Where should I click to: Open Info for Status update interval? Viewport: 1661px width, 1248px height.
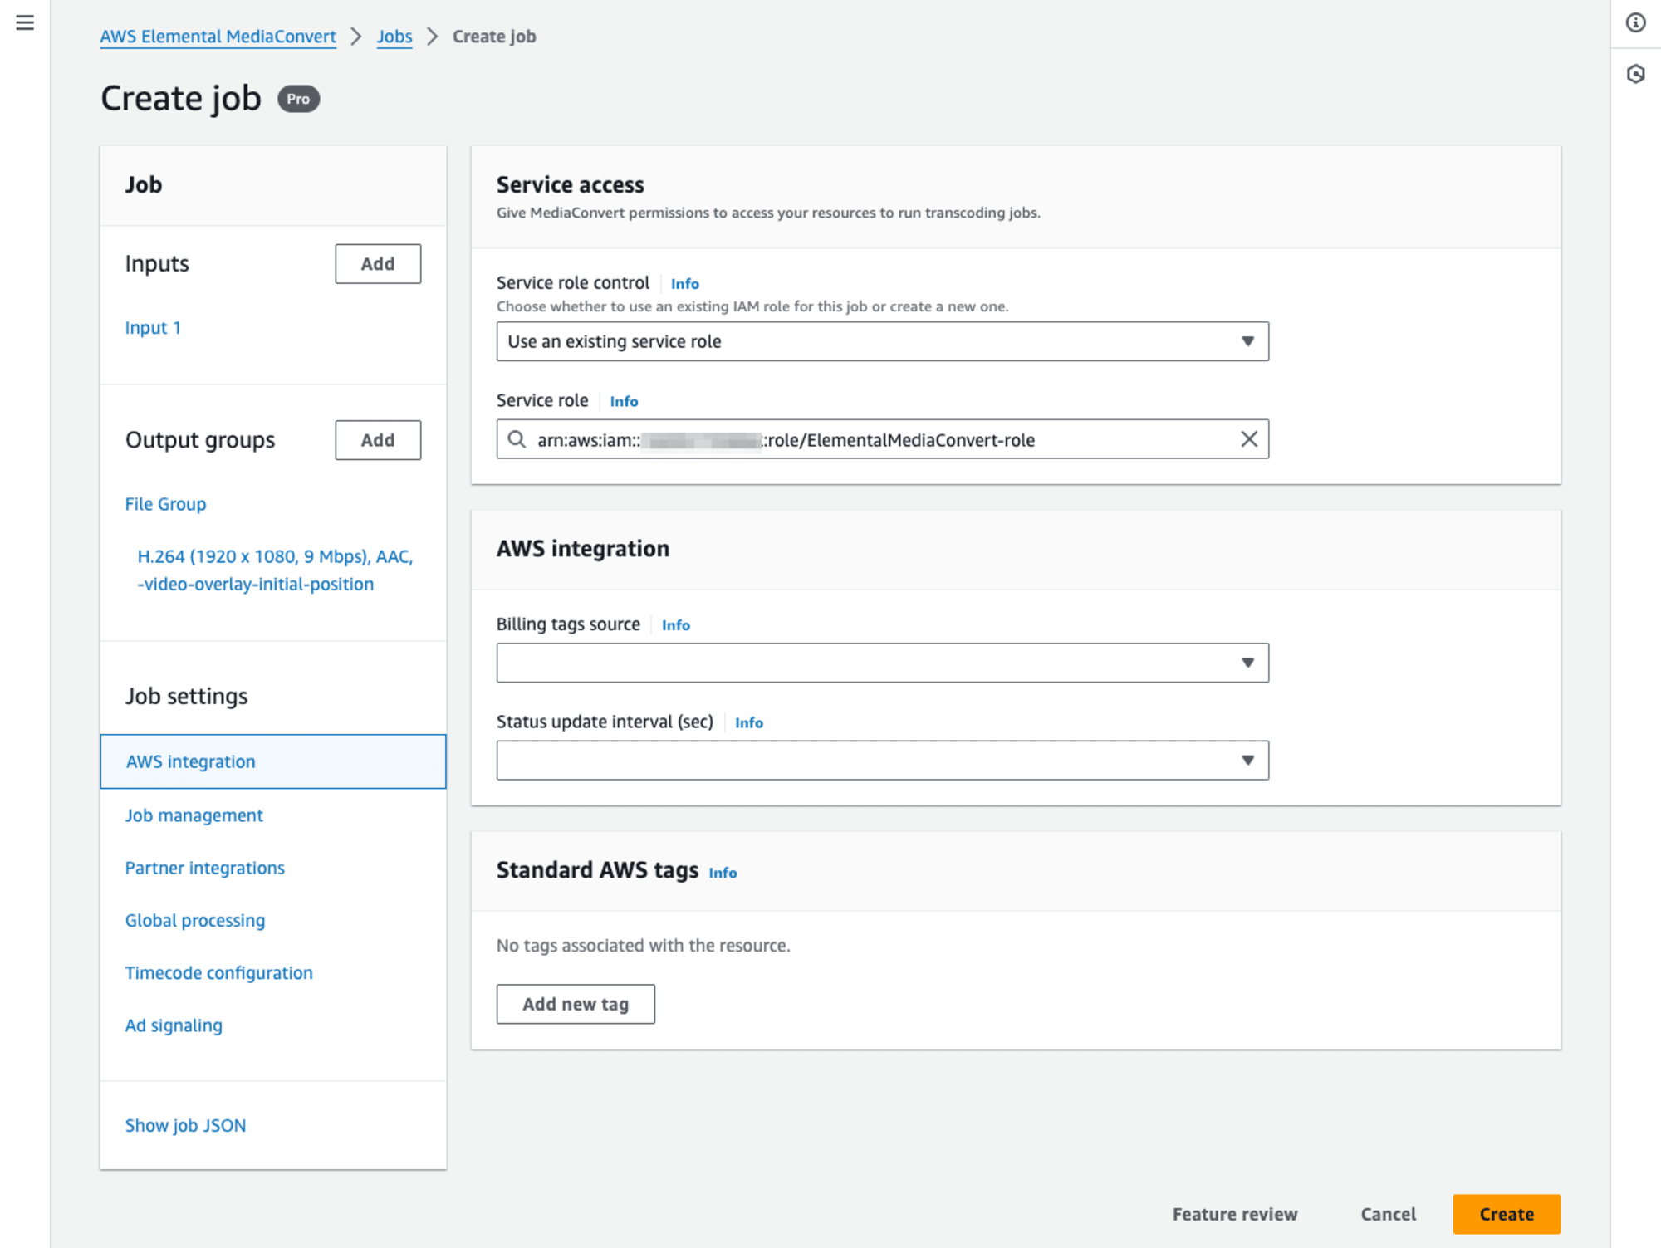748,723
